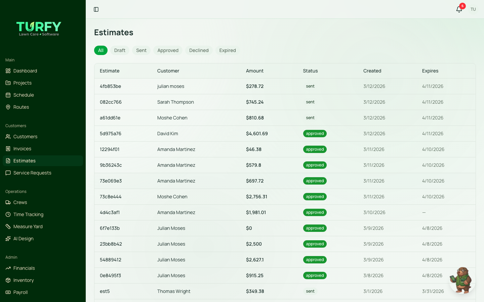Open the notifications bell

tap(459, 9)
